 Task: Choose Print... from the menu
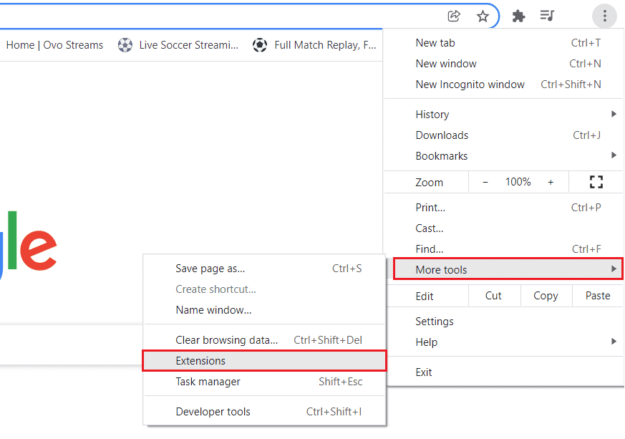(504, 208)
